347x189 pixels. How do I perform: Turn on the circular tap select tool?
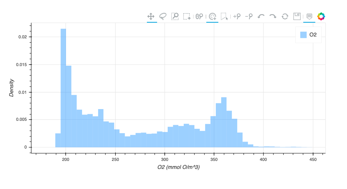[213, 16]
